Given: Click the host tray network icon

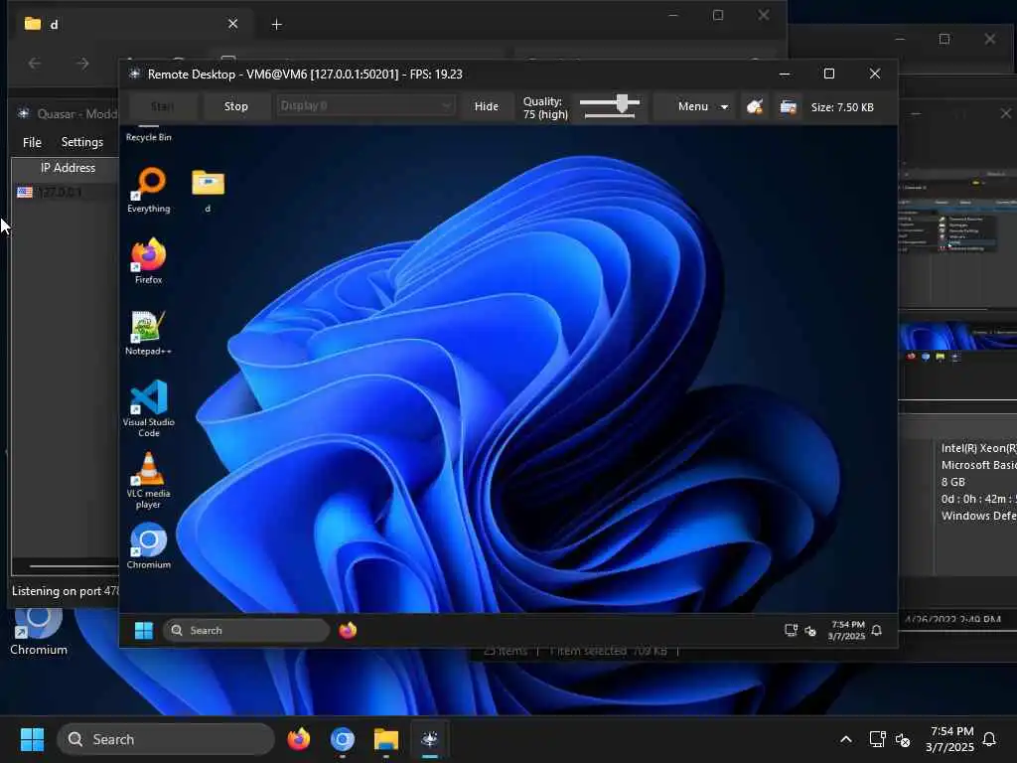Looking at the screenshot, I should pos(877,739).
